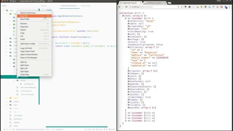Screen dimensions: 233x131
Task: Bookmark page with the star icon
Action: click(181, 7)
